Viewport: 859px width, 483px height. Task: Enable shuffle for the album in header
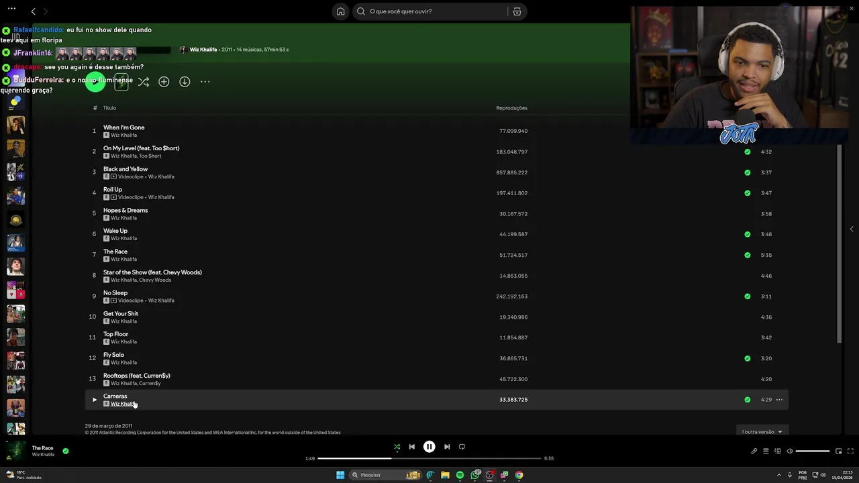pos(144,82)
